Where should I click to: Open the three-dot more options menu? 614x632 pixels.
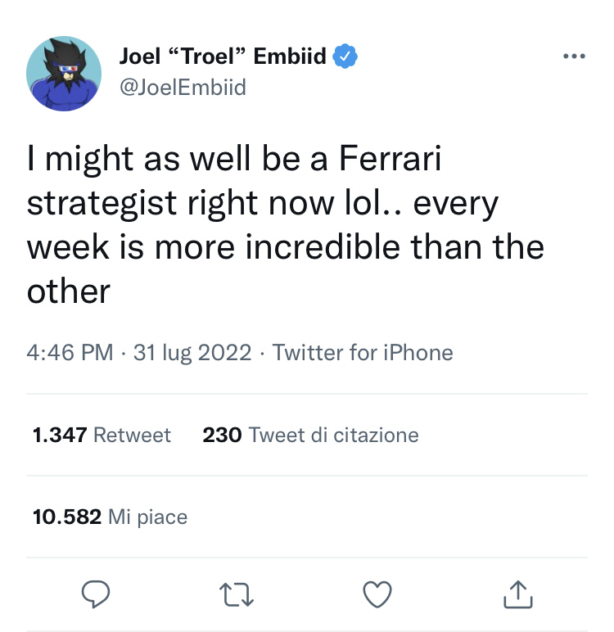(574, 56)
